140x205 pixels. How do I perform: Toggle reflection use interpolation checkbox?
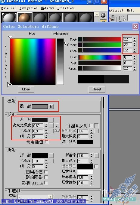tap(47, 142)
